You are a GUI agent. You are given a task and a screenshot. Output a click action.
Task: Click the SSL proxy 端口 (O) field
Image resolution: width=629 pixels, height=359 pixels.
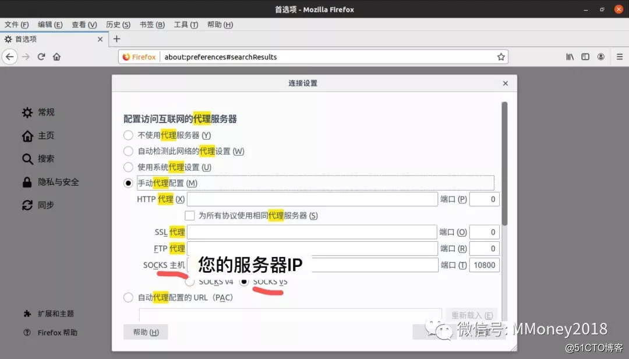[484, 232]
